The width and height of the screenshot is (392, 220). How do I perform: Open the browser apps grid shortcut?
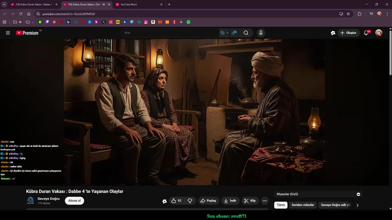click(4, 22)
